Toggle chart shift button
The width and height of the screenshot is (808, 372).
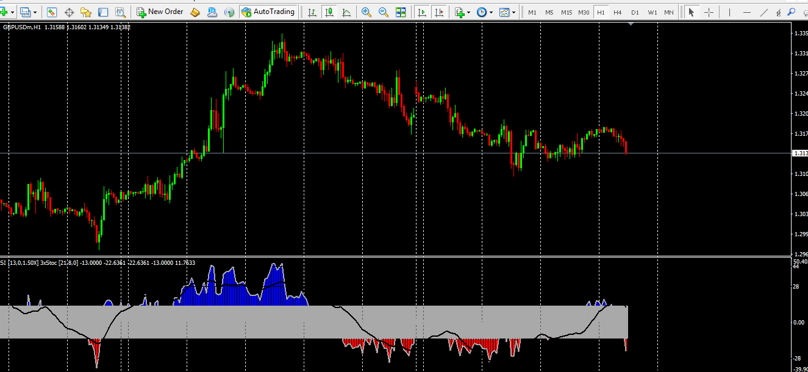pyautogui.click(x=438, y=12)
